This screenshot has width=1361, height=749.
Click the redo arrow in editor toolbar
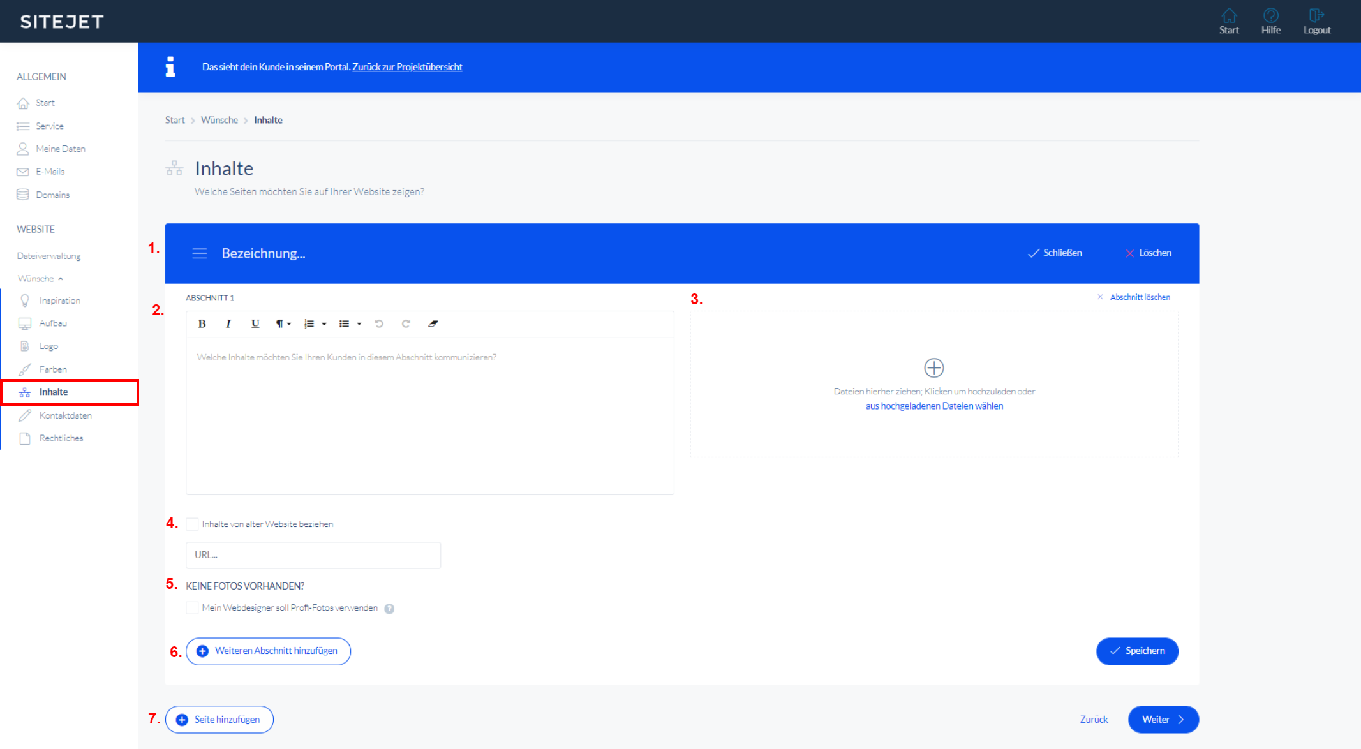406,323
